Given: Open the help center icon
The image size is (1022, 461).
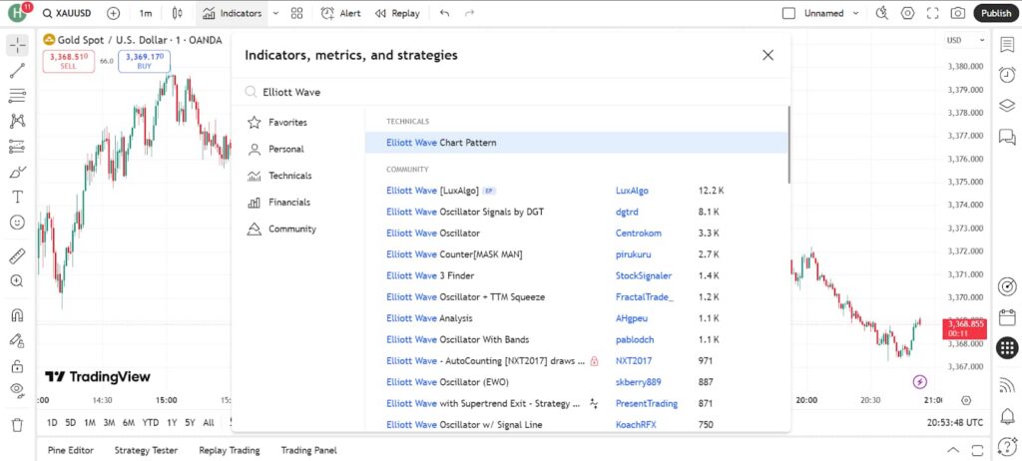Looking at the screenshot, I should [x=1007, y=447].
